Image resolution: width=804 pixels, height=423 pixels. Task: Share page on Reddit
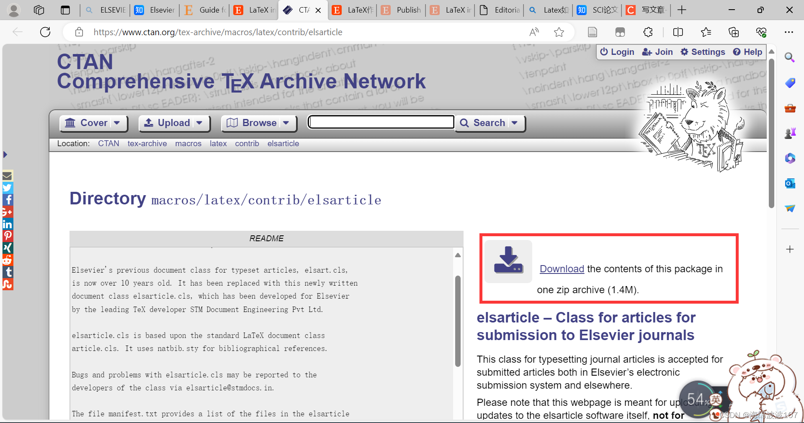(8, 260)
